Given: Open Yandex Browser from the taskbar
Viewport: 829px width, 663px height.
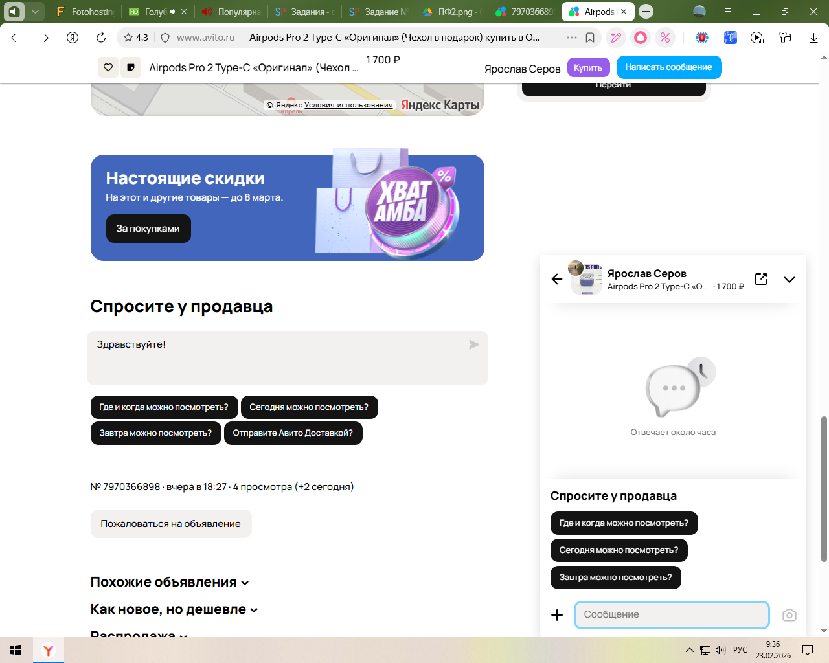Looking at the screenshot, I should pos(49,650).
